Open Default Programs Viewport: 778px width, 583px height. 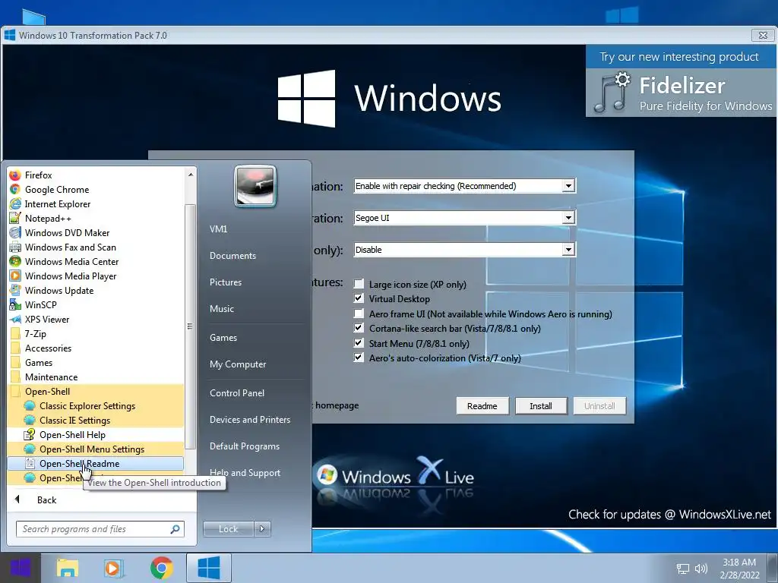click(x=245, y=446)
